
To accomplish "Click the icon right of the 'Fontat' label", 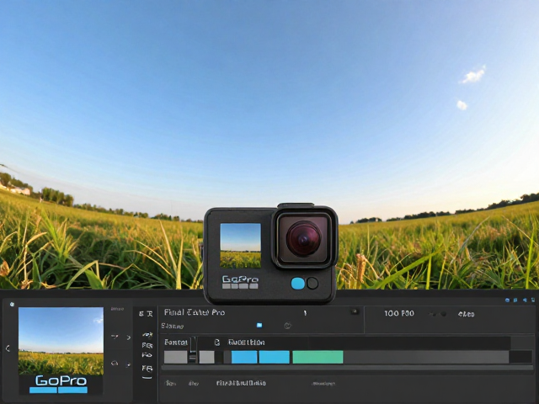I will (217, 343).
